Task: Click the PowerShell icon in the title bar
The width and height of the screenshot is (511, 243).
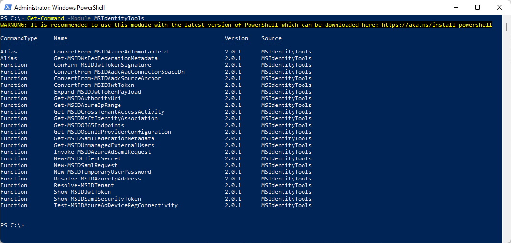Action: (x=8, y=7)
